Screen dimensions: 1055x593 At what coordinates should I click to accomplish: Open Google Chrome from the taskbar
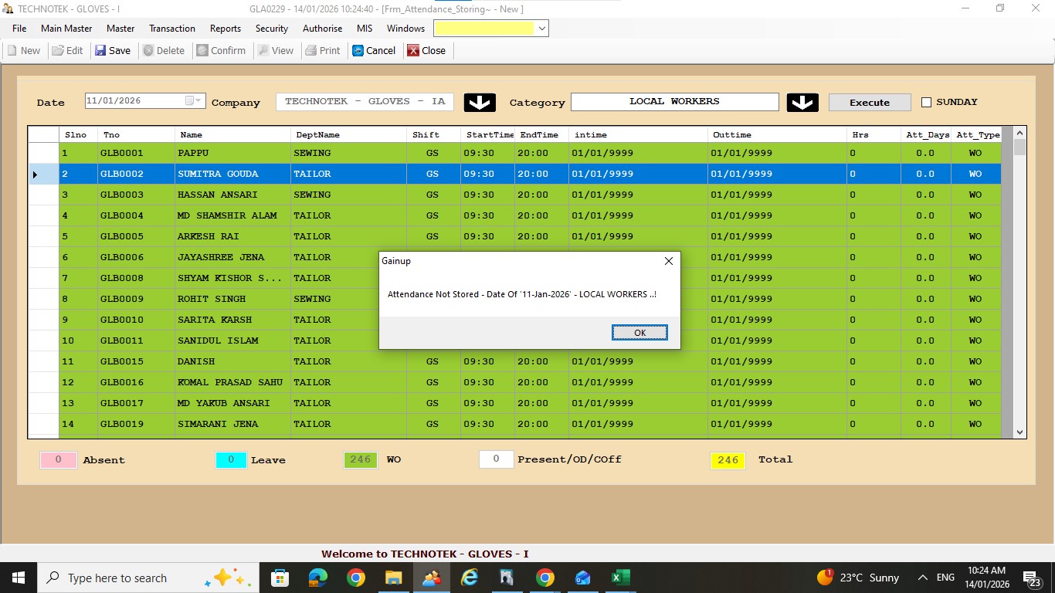(355, 578)
